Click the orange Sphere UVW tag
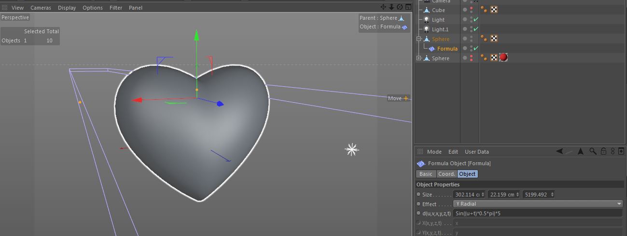This screenshot has width=627, height=236. tap(494, 39)
